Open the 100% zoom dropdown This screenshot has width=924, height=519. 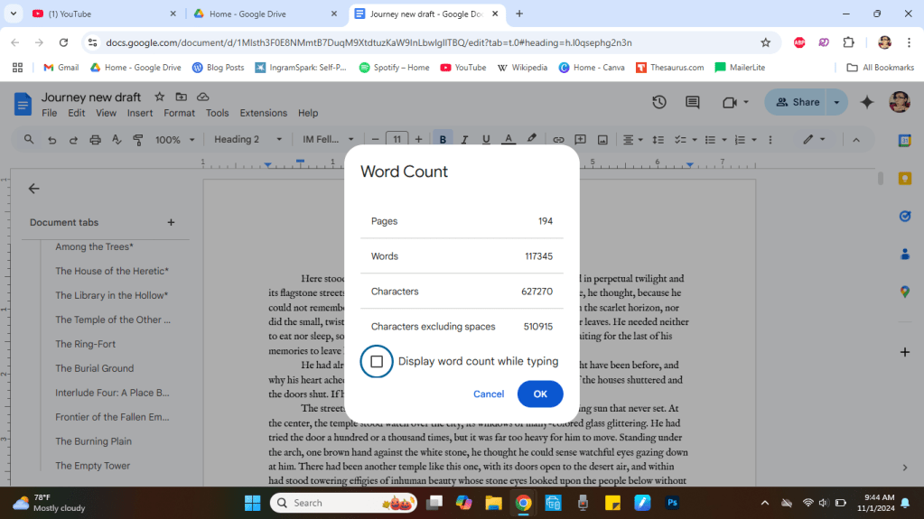point(173,139)
